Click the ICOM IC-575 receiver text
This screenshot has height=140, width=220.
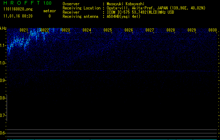click(x=140, y=12)
